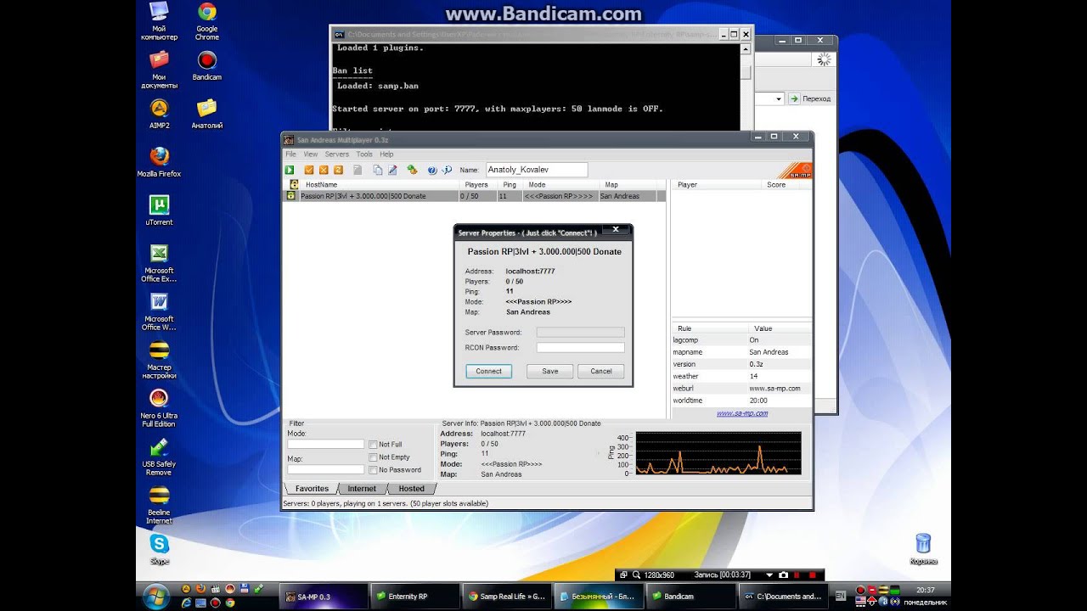This screenshot has height=611, width=1087.
Task: Open the Bandicam desktop icon
Action: (206, 66)
